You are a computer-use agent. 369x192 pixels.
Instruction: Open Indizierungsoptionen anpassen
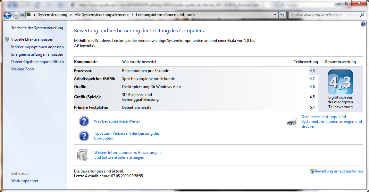(38, 47)
